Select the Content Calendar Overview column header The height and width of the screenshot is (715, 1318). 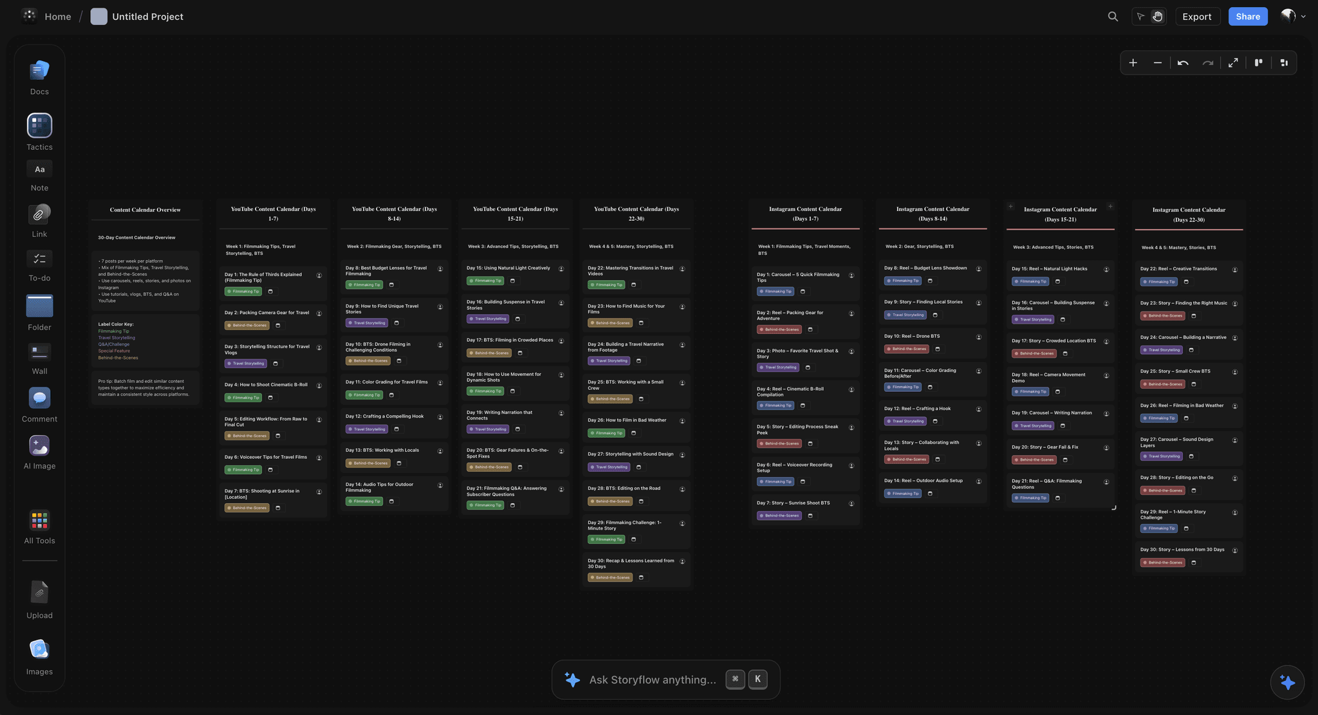145,210
